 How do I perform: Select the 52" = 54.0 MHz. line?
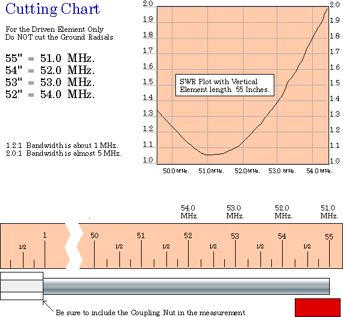[x=50, y=94]
